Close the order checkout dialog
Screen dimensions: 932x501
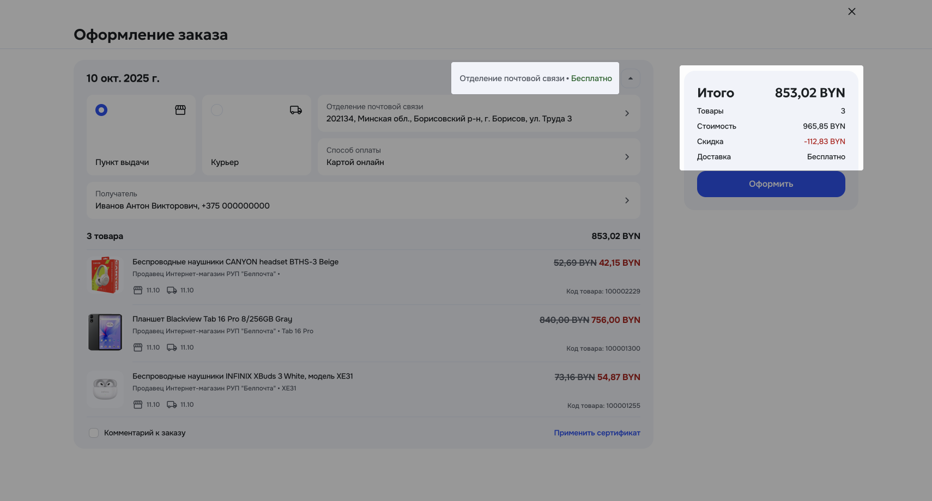852,11
